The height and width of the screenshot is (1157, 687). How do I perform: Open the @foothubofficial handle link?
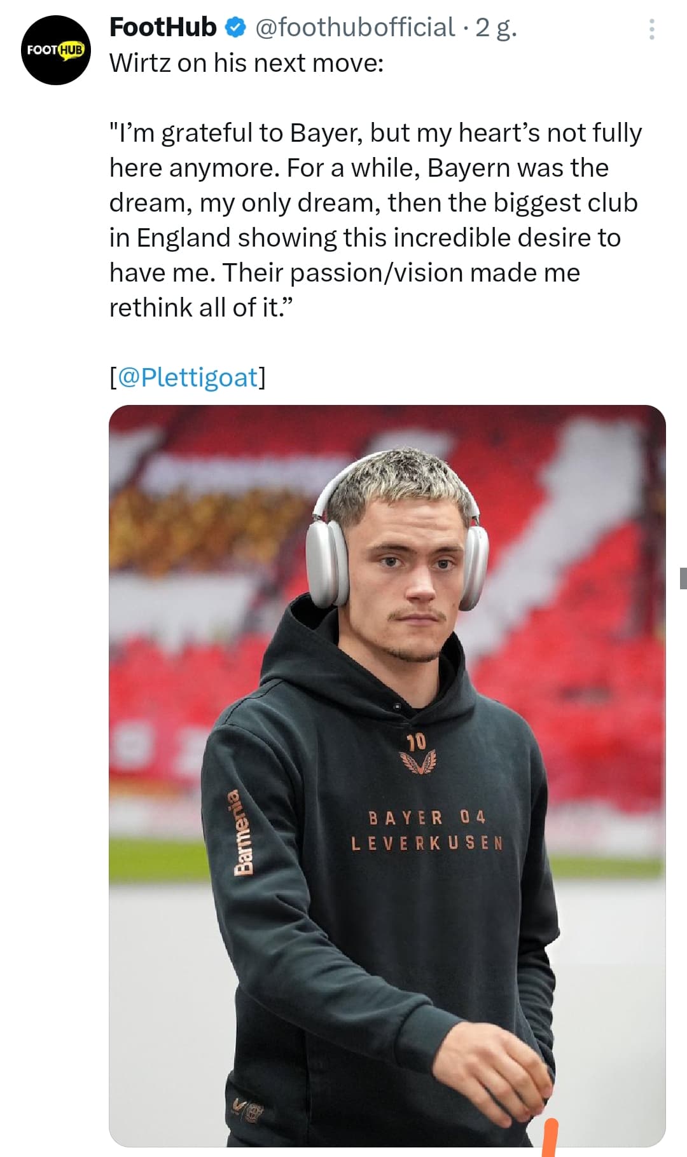[355, 27]
